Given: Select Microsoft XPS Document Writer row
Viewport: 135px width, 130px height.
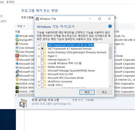Looking at the screenshot, I should coord(66,78).
